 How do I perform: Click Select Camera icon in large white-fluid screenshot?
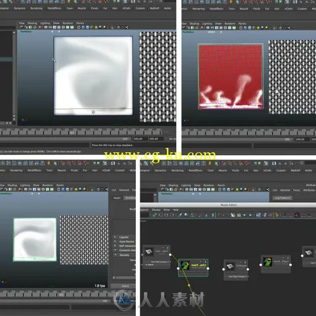point(22,27)
